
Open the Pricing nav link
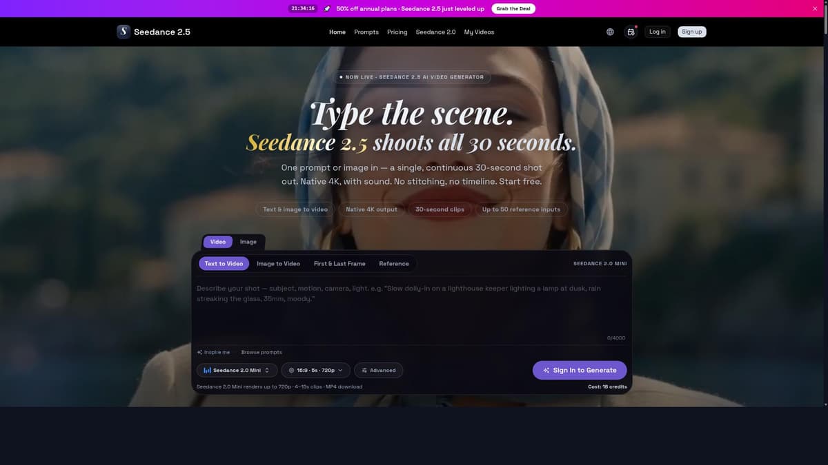(397, 32)
